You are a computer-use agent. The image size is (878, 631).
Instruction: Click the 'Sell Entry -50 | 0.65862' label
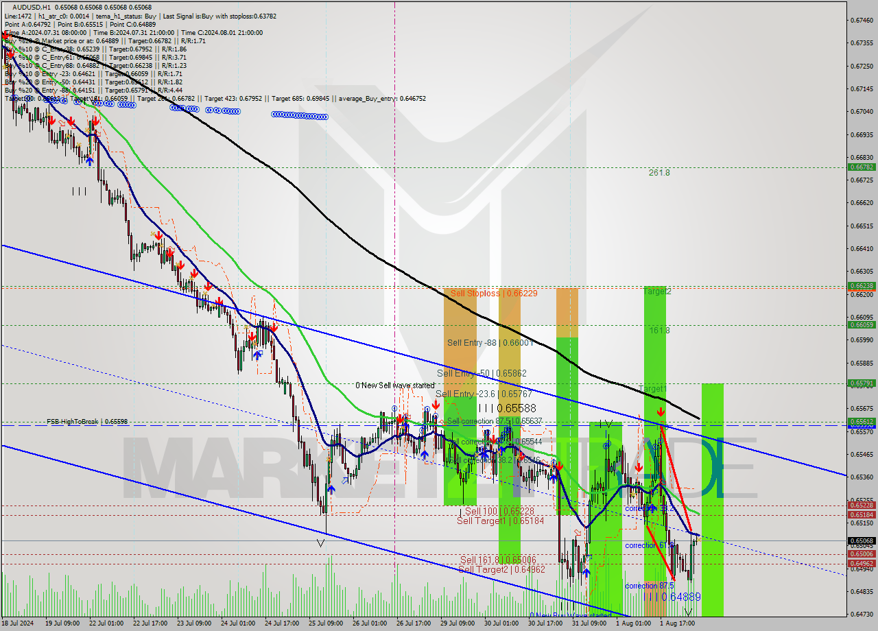coord(482,373)
